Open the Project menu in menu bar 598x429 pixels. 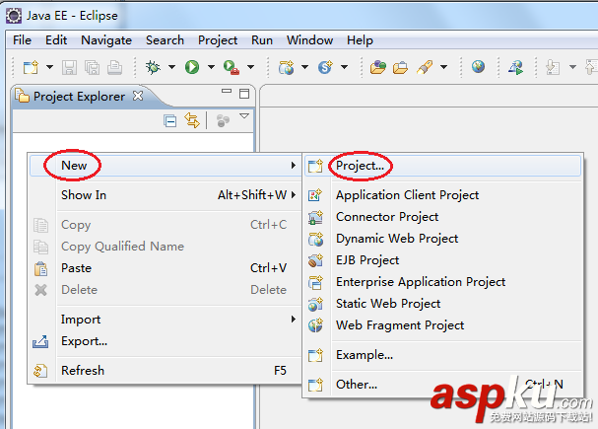[218, 40]
